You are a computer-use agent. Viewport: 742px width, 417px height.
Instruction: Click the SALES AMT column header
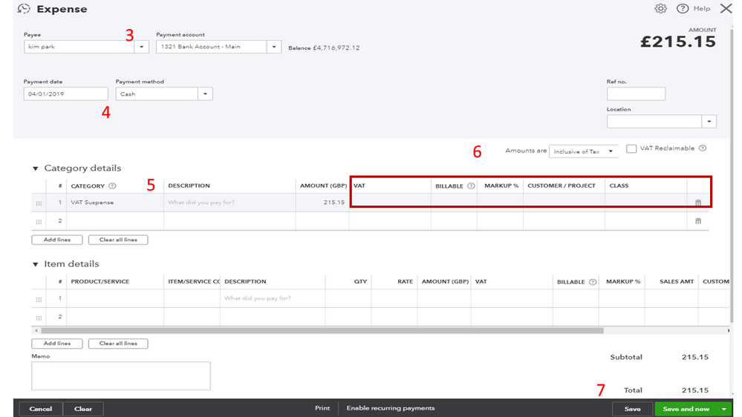(677, 282)
